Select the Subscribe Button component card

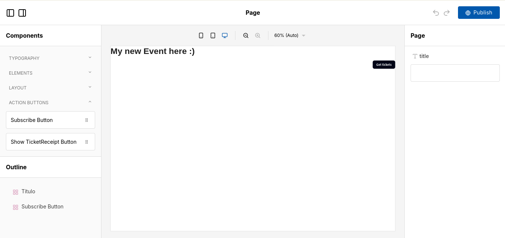[50, 120]
